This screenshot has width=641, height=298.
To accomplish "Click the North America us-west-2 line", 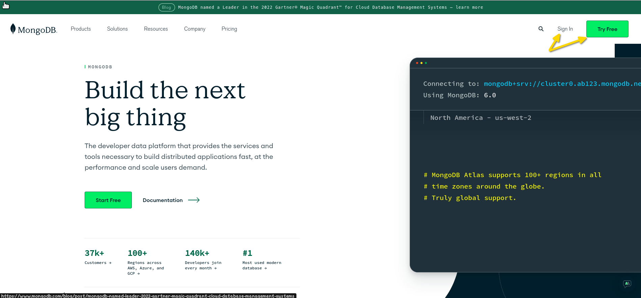I will tap(480, 118).
